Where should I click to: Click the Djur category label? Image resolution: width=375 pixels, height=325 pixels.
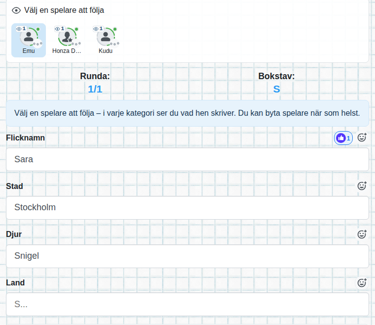[x=14, y=234]
